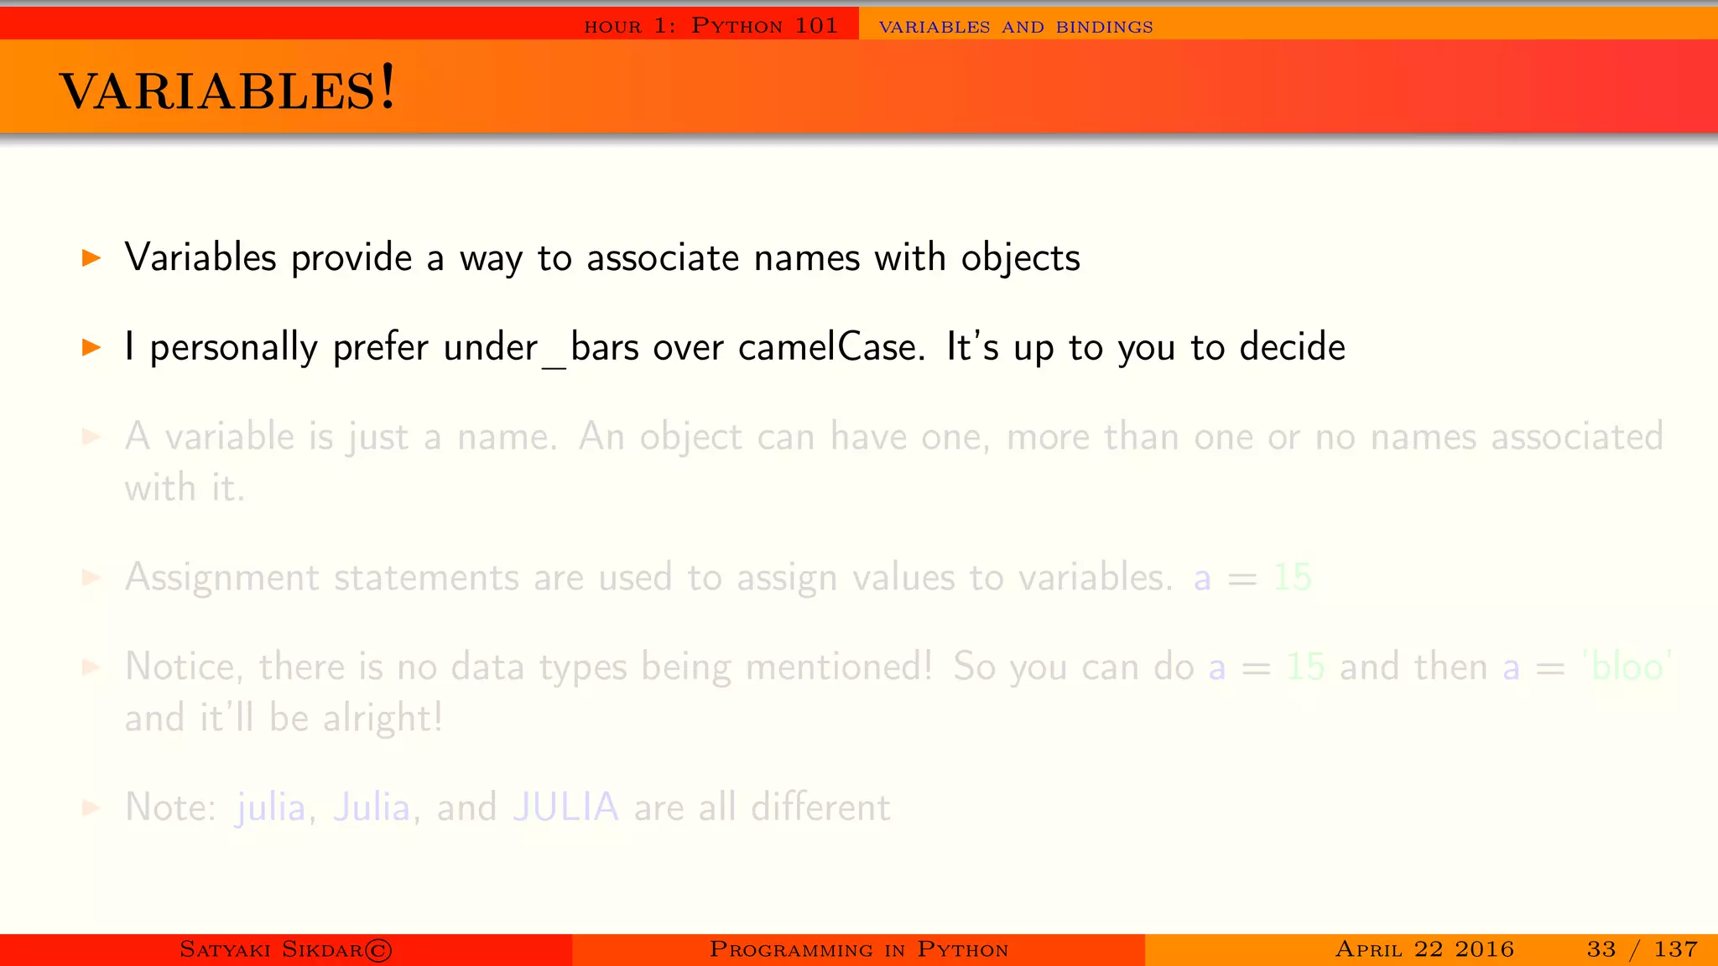
Task: Click the lowercase word 'julia' in the Note line
Action: click(270, 808)
